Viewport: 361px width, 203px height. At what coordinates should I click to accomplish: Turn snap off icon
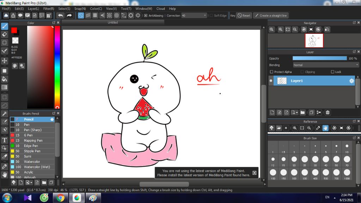pyautogui.click(x=81, y=16)
